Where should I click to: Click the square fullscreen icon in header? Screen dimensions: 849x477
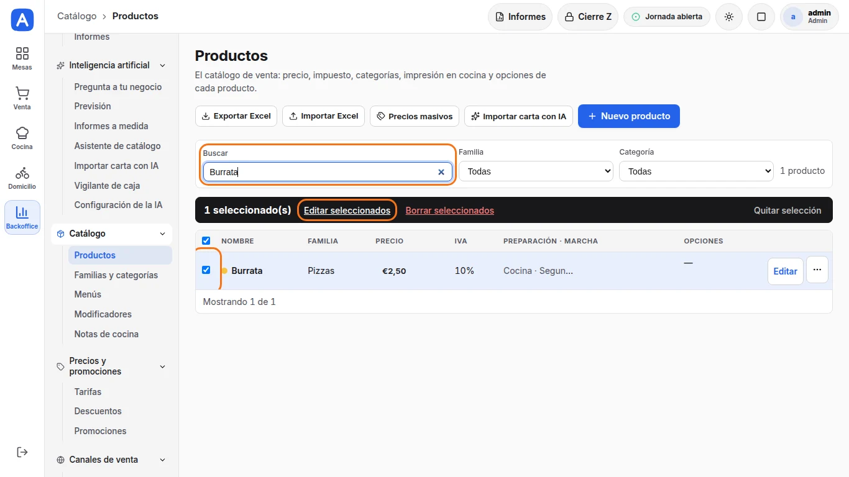pyautogui.click(x=761, y=17)
